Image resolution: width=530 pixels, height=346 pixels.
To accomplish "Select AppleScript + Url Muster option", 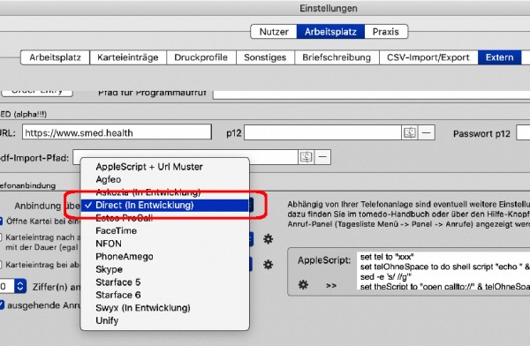I will 164,167.
